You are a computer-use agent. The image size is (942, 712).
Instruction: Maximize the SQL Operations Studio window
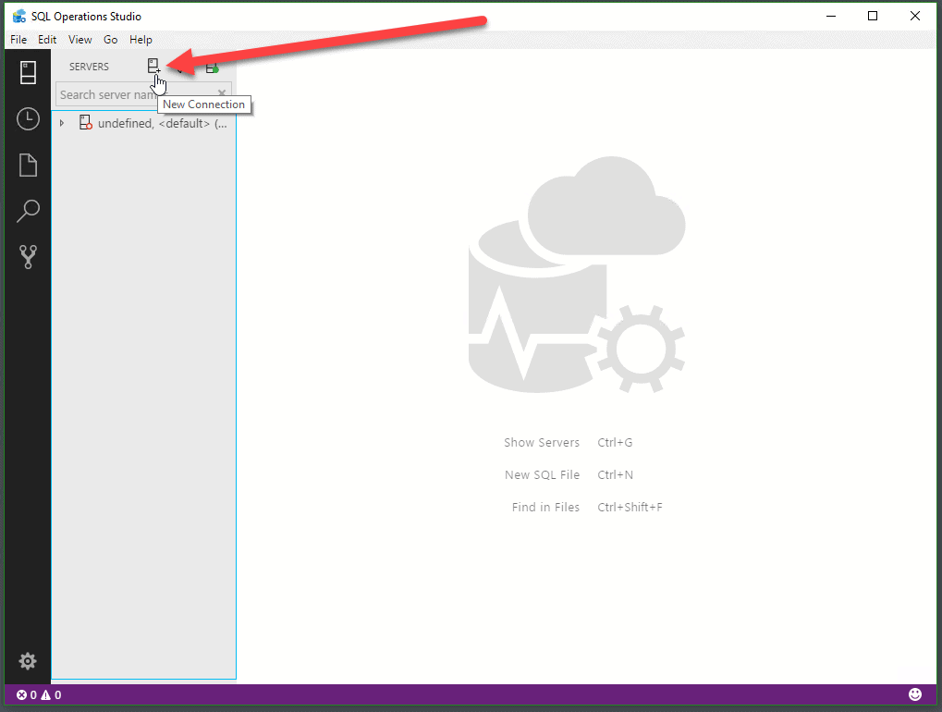873,17
